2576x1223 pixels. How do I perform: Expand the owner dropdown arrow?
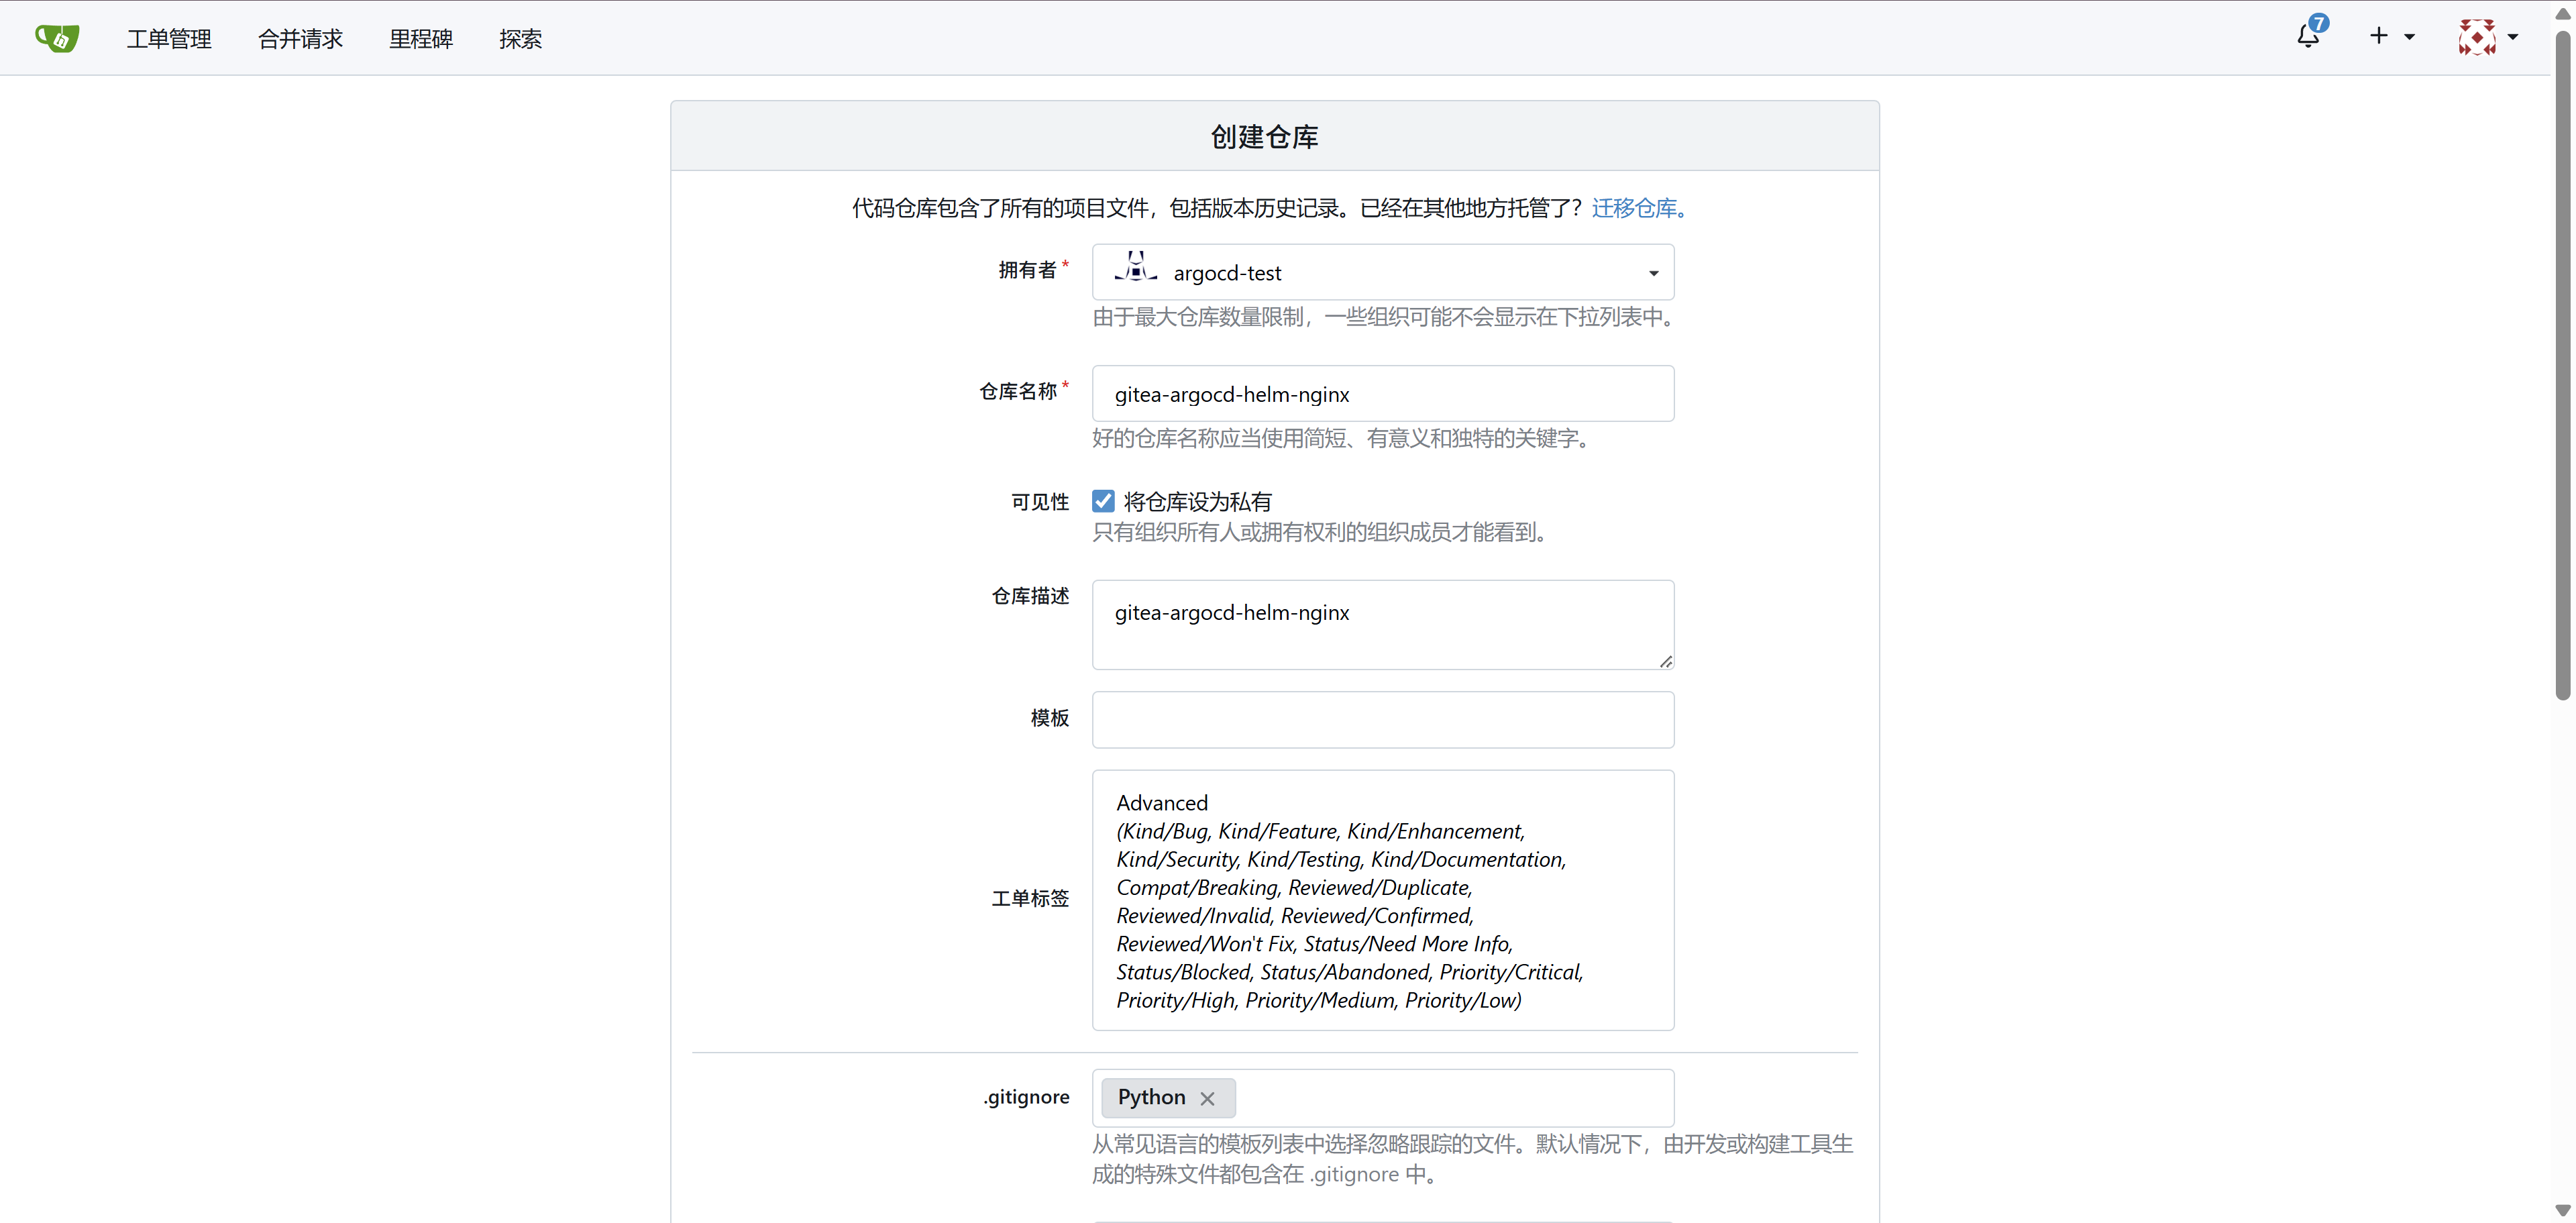click(x=1653, y=273)
